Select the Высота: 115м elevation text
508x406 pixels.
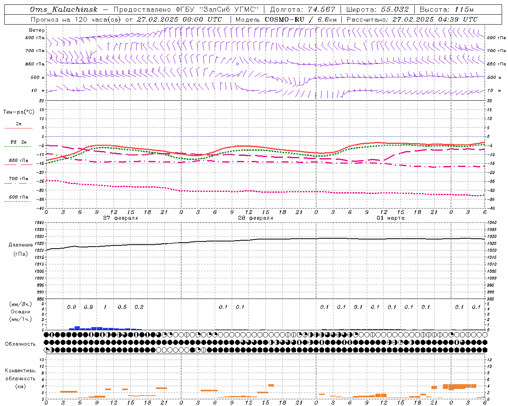coord(446,10)
